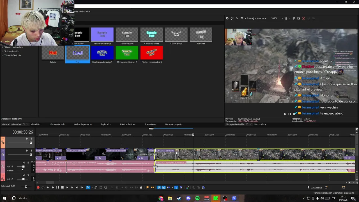Screen dimensions: 359x202
Task: Choose the Cálido 'Hot' text preset
Action: pos(53,54)
